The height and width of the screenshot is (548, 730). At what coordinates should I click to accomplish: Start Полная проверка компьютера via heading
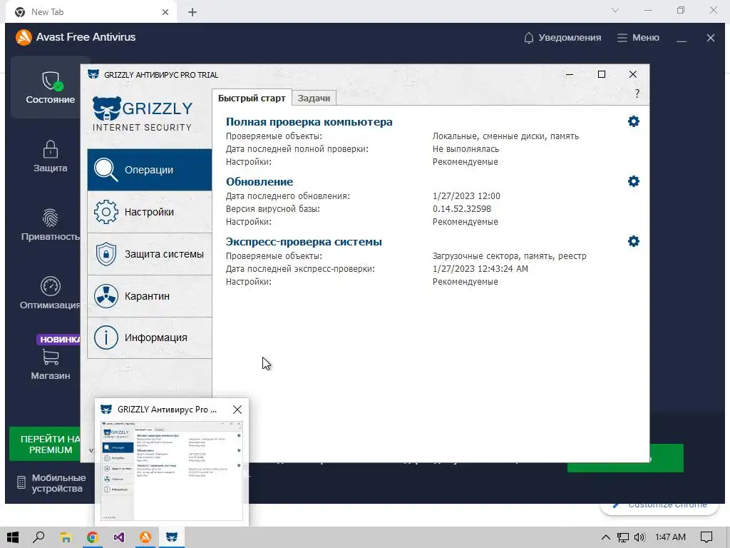pos(309,121)
